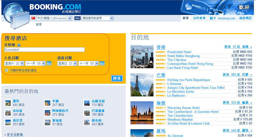Open the 倫敦 destination heading link
Screen dimensions: 256x137
pyautogui.click(x=161, y=103)
